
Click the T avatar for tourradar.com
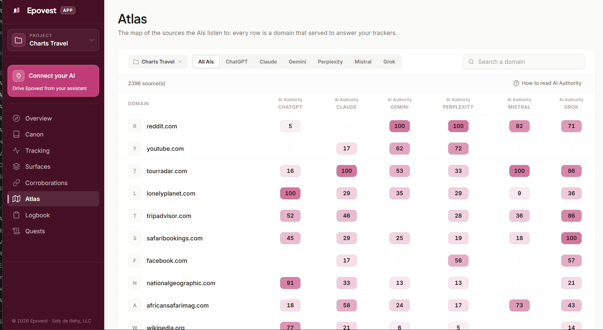click(135, 171)
